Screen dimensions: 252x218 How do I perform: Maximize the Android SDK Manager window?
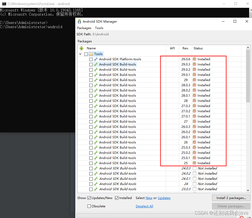235,21
